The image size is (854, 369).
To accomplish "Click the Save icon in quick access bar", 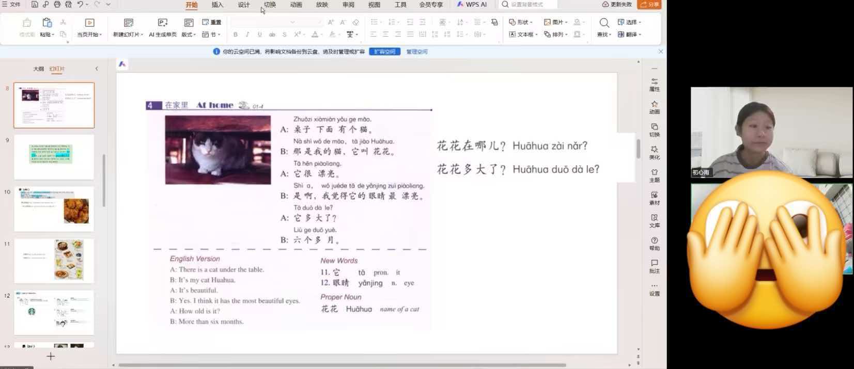I will (x=35, y=4).
